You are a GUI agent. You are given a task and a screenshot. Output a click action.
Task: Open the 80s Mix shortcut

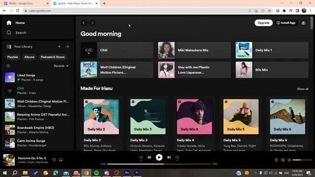272,70
